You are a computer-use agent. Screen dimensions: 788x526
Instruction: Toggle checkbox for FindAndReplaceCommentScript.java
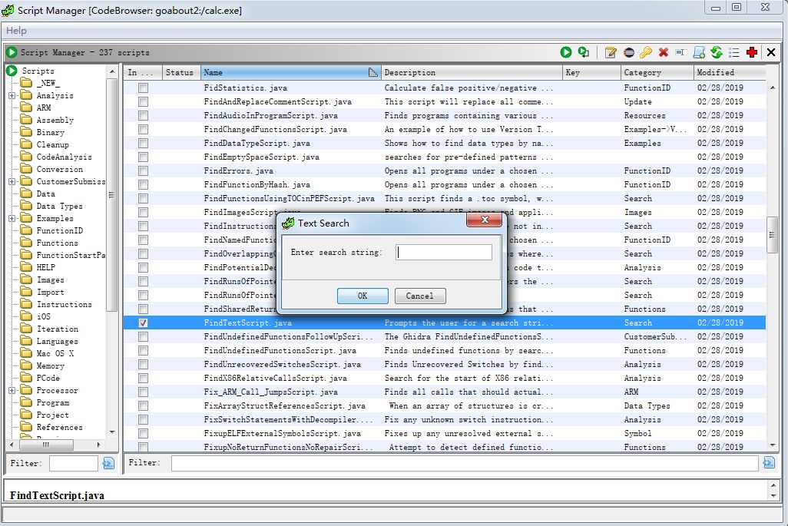click(x=143, y=101)
